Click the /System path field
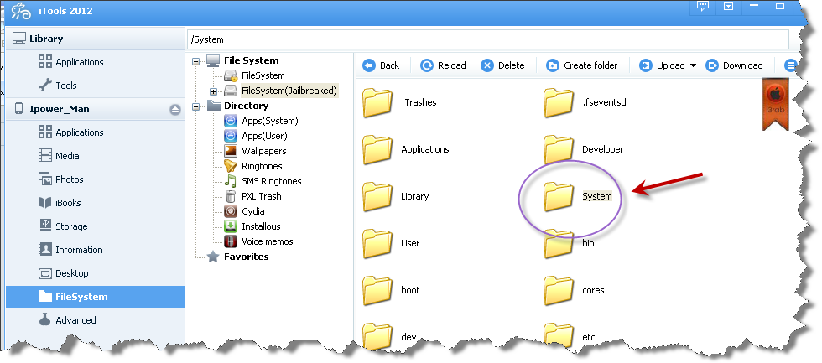The image size is (822, 363). (x=488, y=39)
